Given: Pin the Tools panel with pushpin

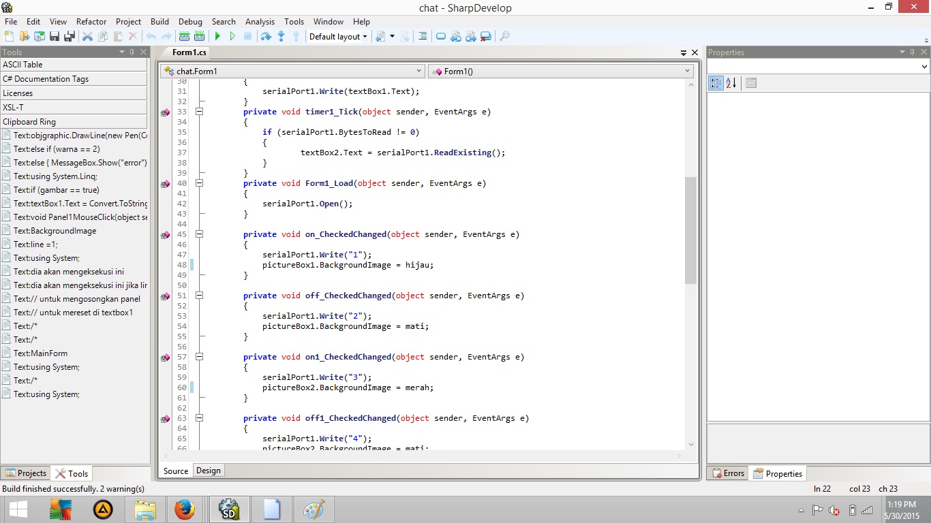Looking at the screenshot, I should (132, 52).
